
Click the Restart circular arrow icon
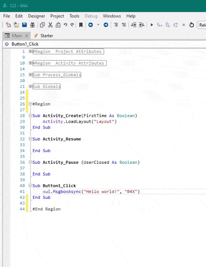(191, 25)
